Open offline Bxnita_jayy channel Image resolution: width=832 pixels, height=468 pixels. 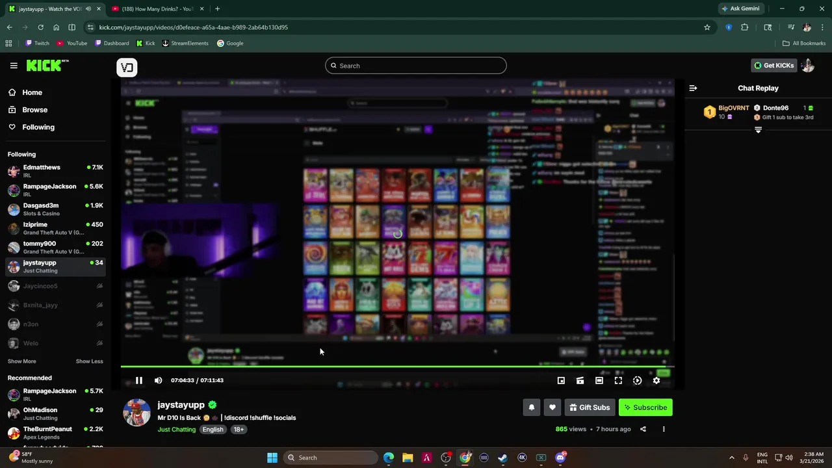click(x=55, y=305)
